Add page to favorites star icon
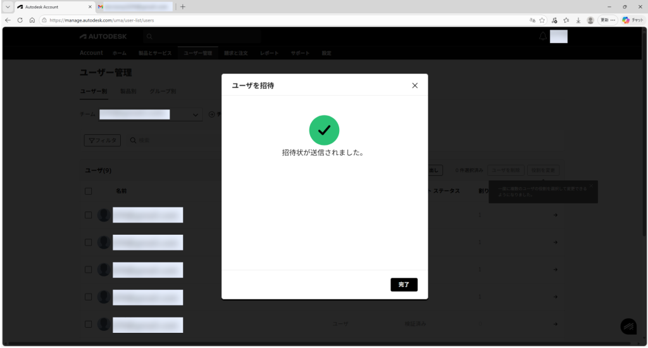This screenshot has width=648, height=348. 542,20
